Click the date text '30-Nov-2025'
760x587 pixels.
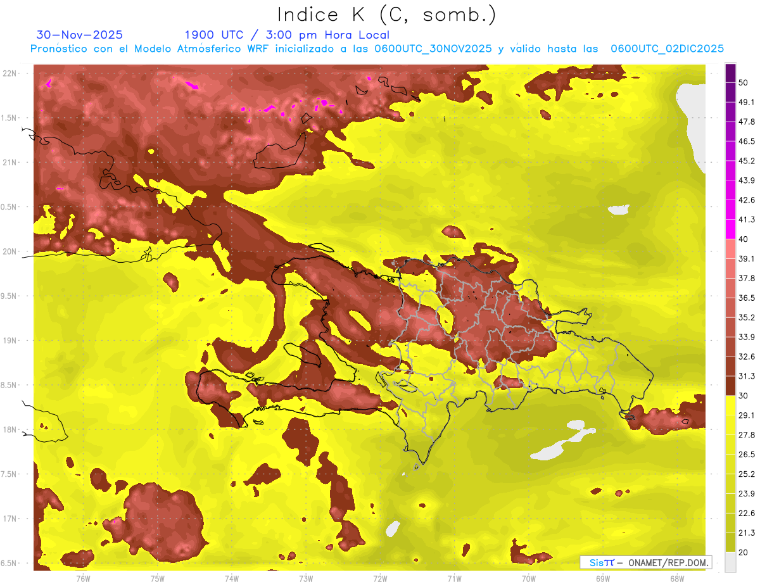(80, 35)
